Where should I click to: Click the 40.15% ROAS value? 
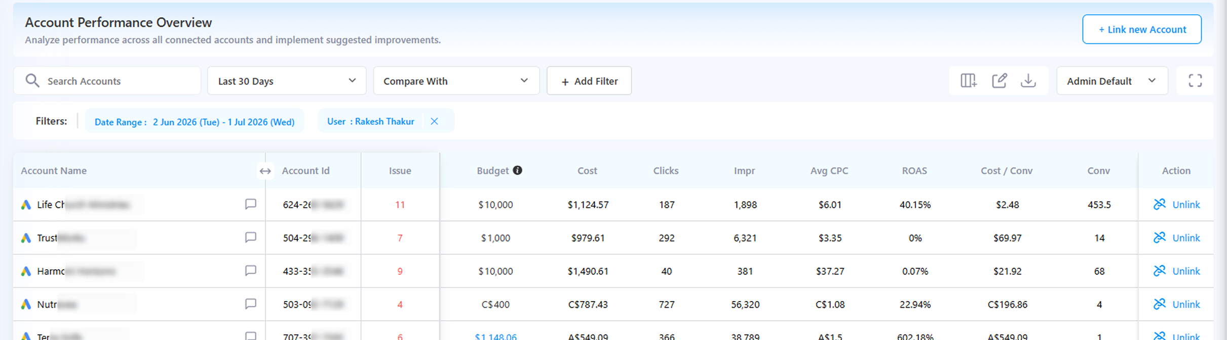915,205
